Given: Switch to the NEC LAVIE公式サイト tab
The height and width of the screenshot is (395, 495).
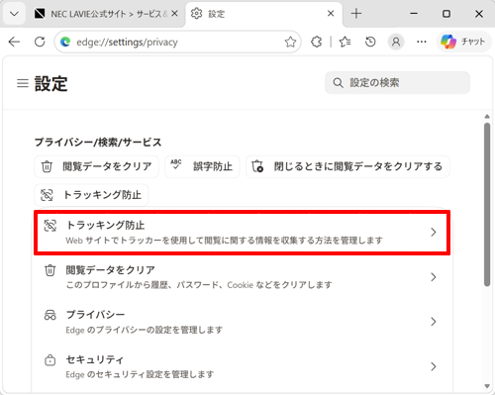Looking at the screenshot, I should tap(106, 14).
